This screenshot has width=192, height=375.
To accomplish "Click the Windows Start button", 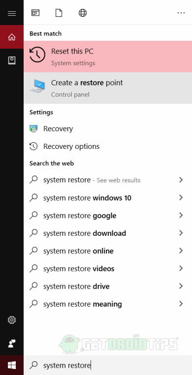I will tap(12, 365).
